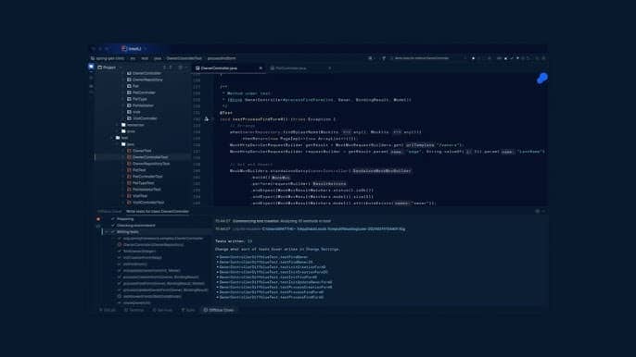Open the log file path link
The height and width of the screenshot is (357, 636).
click(334, 229)
